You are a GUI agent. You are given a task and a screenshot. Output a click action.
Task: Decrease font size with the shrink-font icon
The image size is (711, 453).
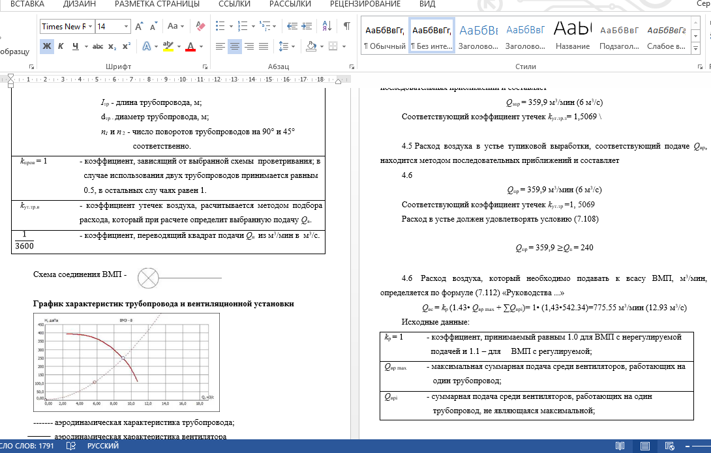(154, 26)
